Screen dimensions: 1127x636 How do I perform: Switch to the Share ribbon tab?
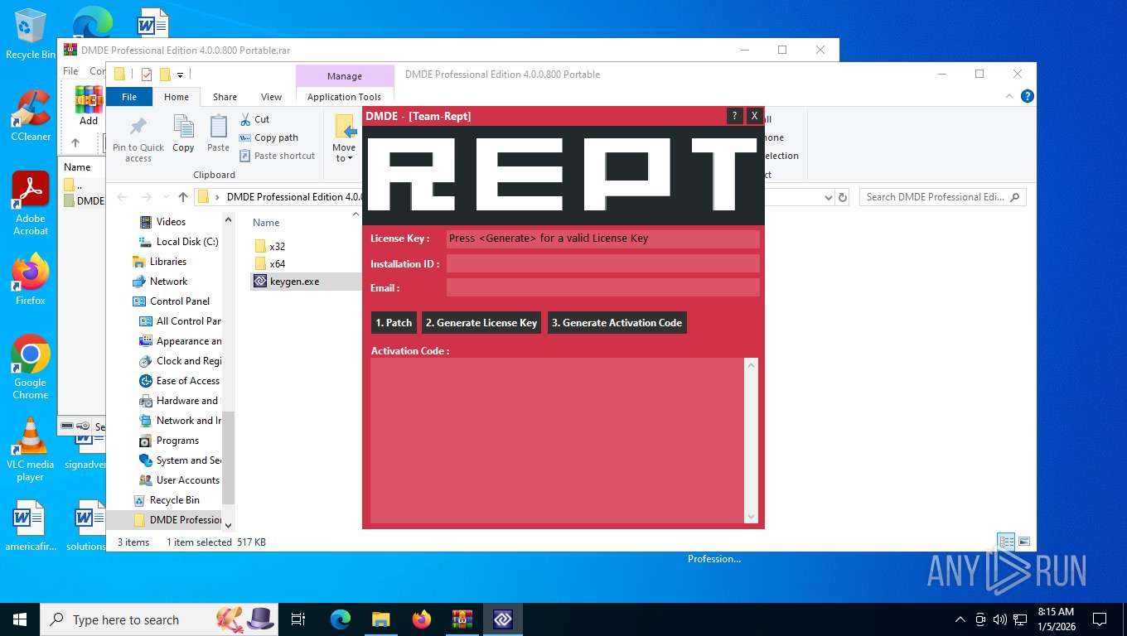225,97
